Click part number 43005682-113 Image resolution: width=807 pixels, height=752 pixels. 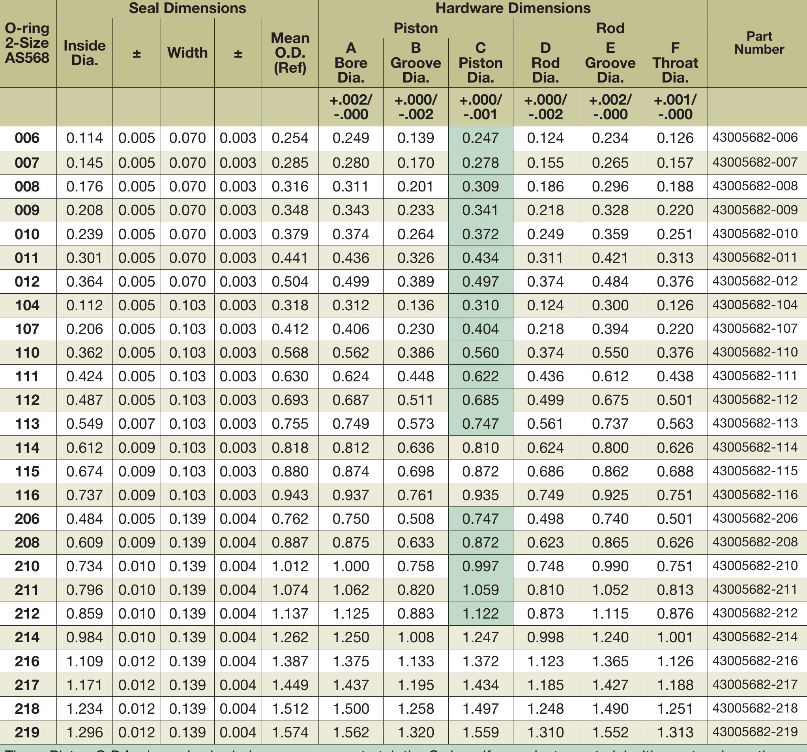coord(755,424)
